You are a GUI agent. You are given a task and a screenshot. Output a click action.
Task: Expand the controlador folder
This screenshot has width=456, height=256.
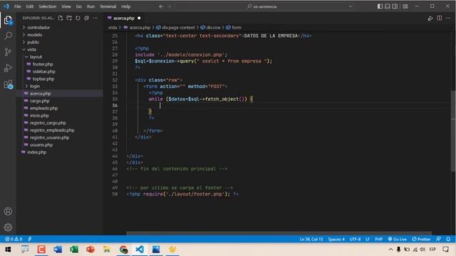click(38, 28)
